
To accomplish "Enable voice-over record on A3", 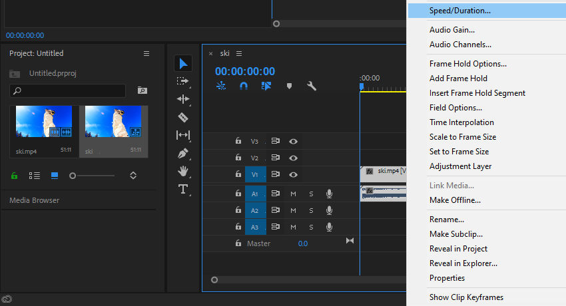I will [329, 227].
